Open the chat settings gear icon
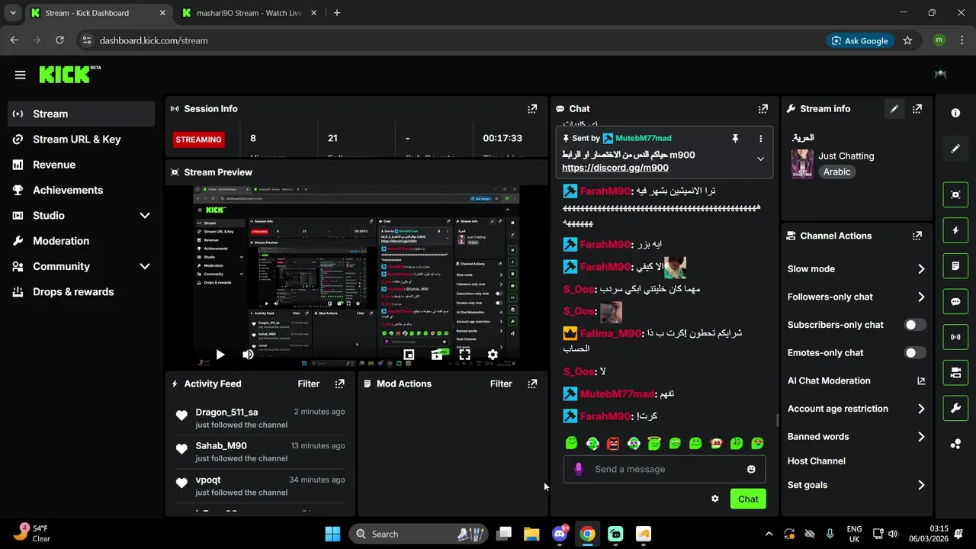Viewport: 976px width, 549px height. (714, 499)
